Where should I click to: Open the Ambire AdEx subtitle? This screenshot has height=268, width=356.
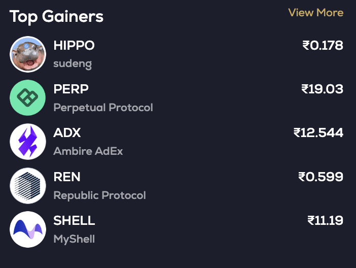(x=88, y=151)
